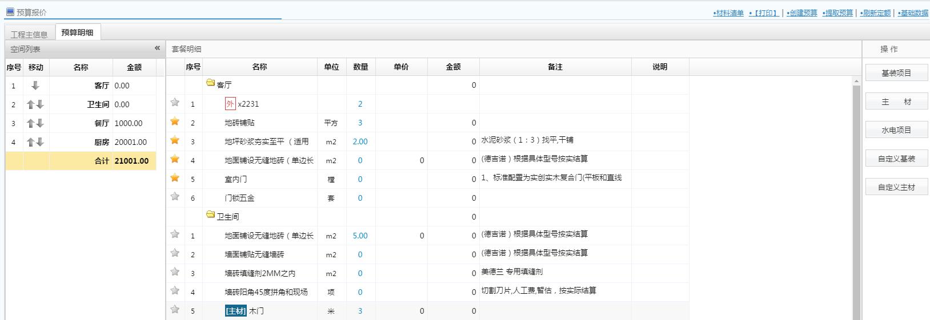Screen dimensions: 930x320
Task: Click the red 外 badge before x2231
Action: click(230, 104)
